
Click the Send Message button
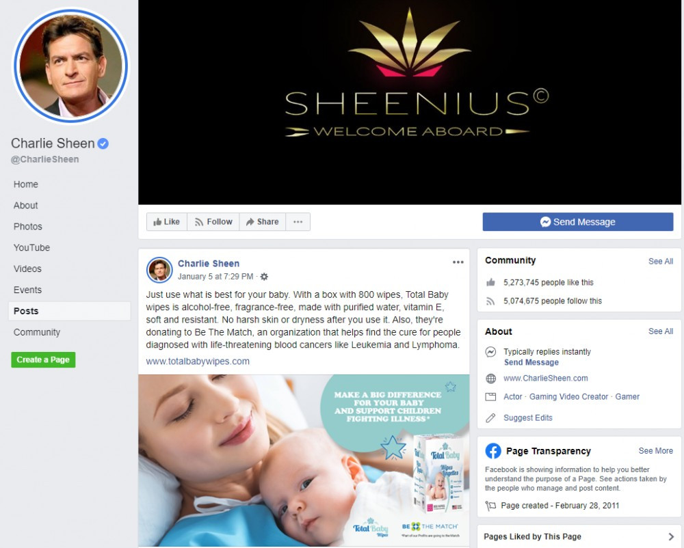point(577,221)
